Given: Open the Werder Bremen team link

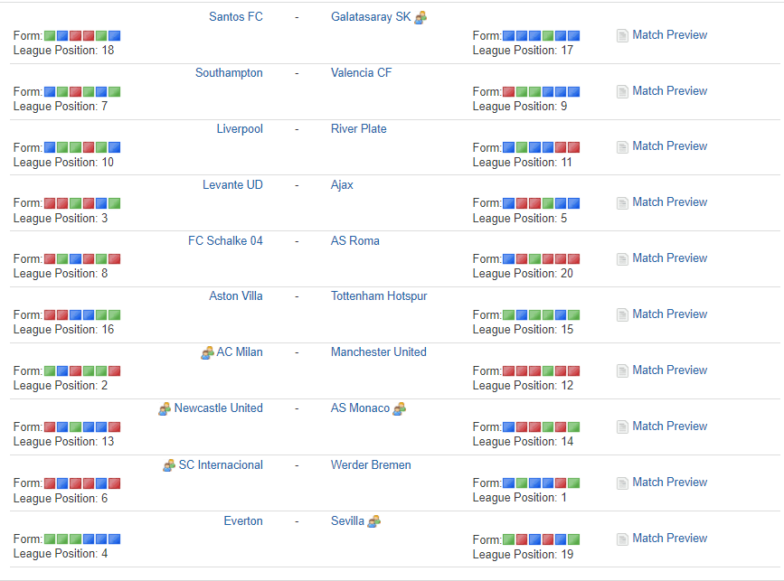Looking at the screenshot, I should [371, 465].
